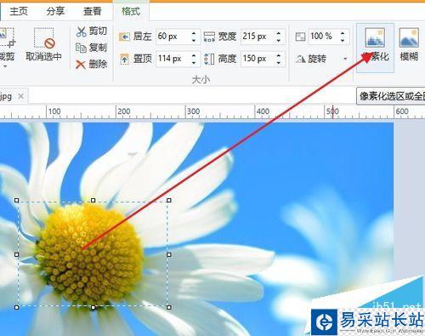The width and height of the screenshot is (425, 336).
Task: Cut selection with 剪切
Action: (x=92, y=31)
